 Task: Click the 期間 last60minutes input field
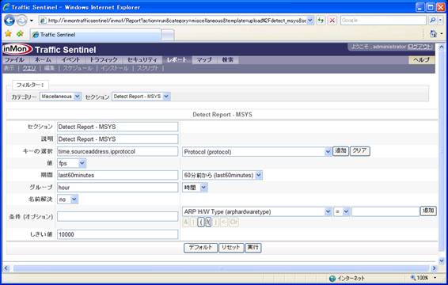tap(117, 175)
